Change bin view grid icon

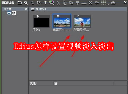point(103,3)
